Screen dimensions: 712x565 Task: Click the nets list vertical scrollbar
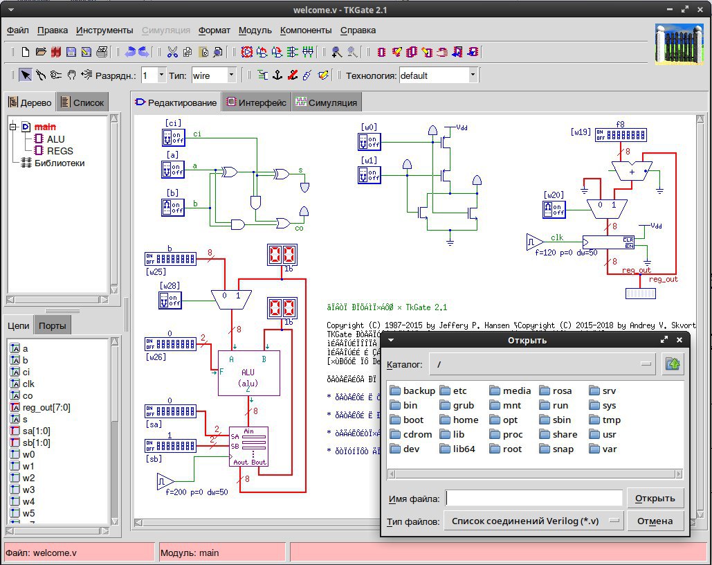[x=114, y=431]
